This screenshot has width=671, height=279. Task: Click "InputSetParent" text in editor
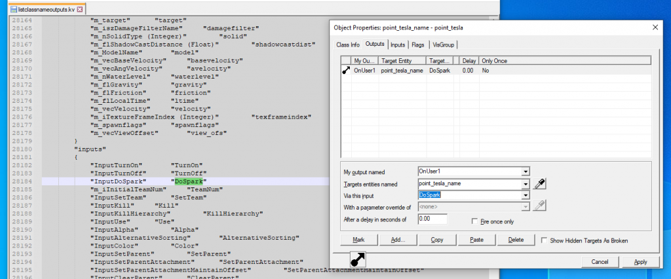[x=122, y=253]
